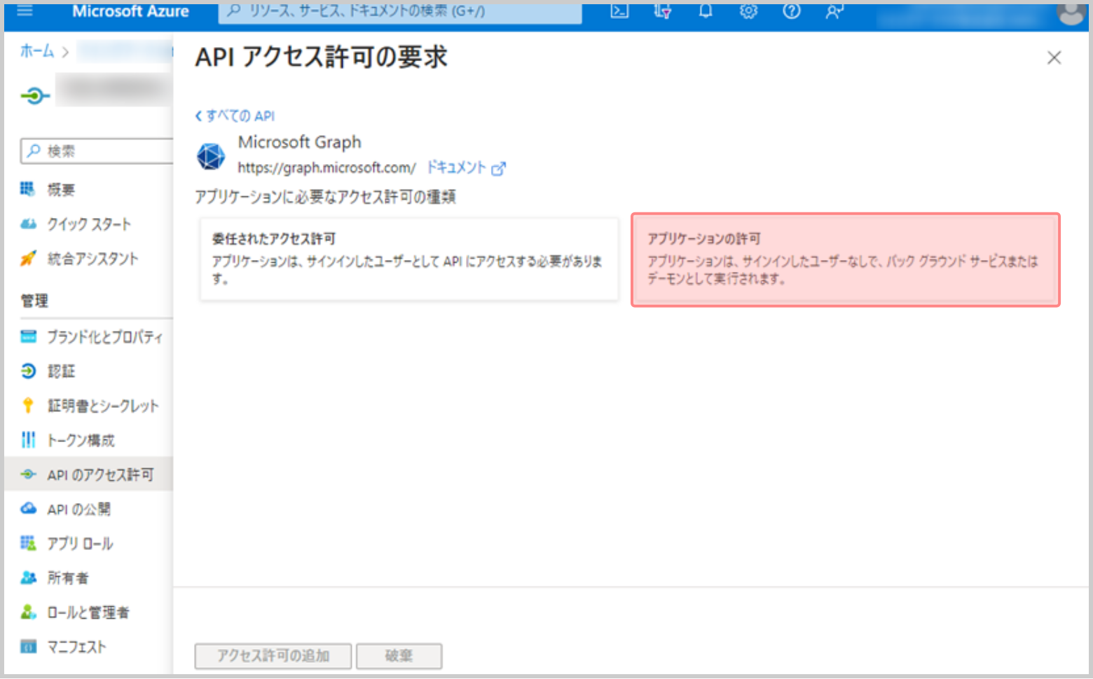Screen dimensions: 1093x679
Task: Select アプリケーションの許可 permission type
Action: tap(845, 259)
